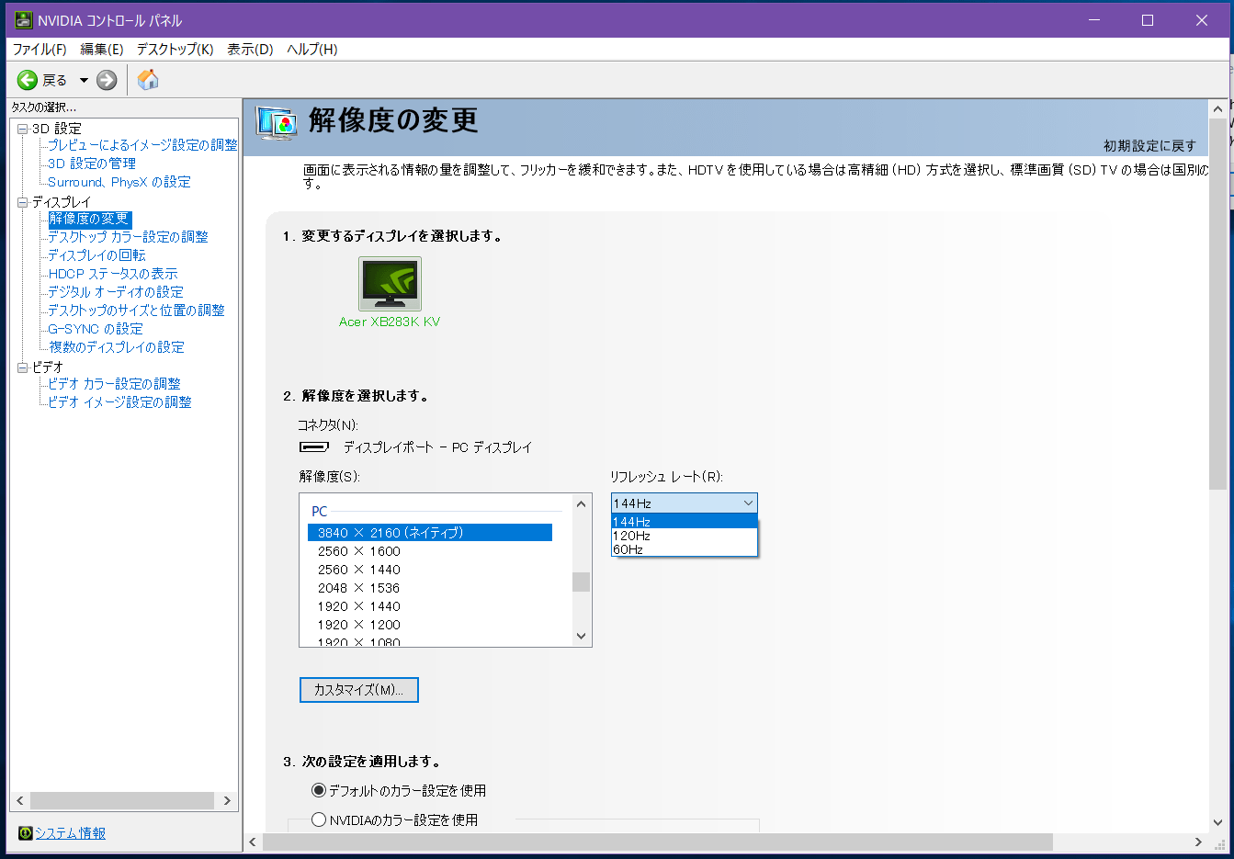Viewport: 1234px width, 859px height.
Task: Collapse the ディスプレイ tree node
Action: point(23,202)
